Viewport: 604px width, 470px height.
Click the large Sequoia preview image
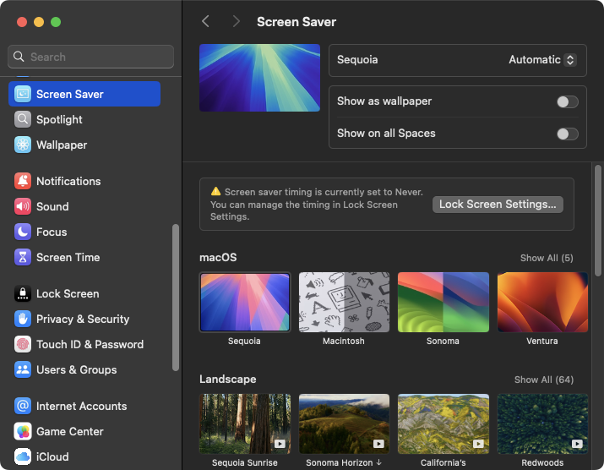tap(259, 78)
